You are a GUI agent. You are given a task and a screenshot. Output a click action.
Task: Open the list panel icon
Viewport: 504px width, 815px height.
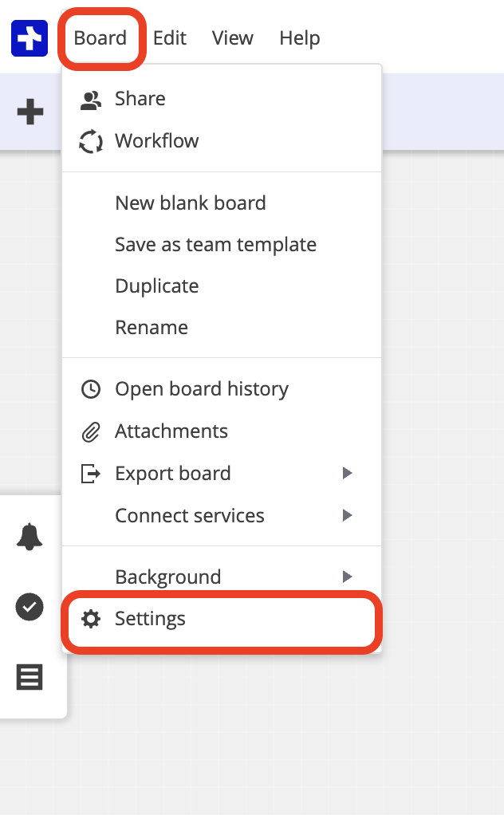(x=30, y=678)
